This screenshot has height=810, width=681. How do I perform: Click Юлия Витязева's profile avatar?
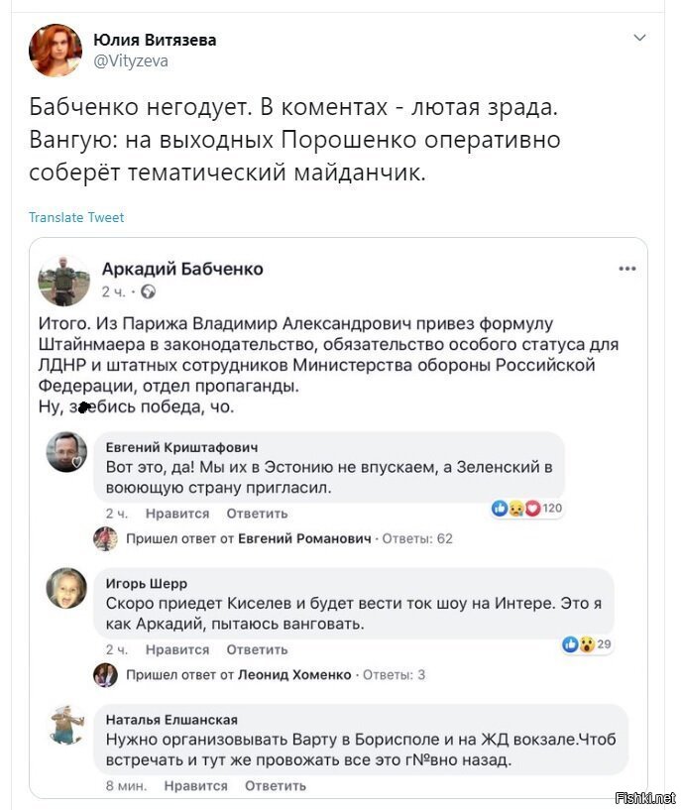pyautogui.click(x=56, y=50)
